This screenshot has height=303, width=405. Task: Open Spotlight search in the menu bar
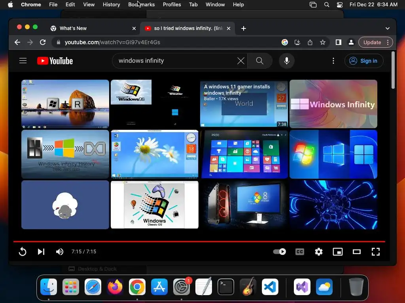[x=326, y=5]
